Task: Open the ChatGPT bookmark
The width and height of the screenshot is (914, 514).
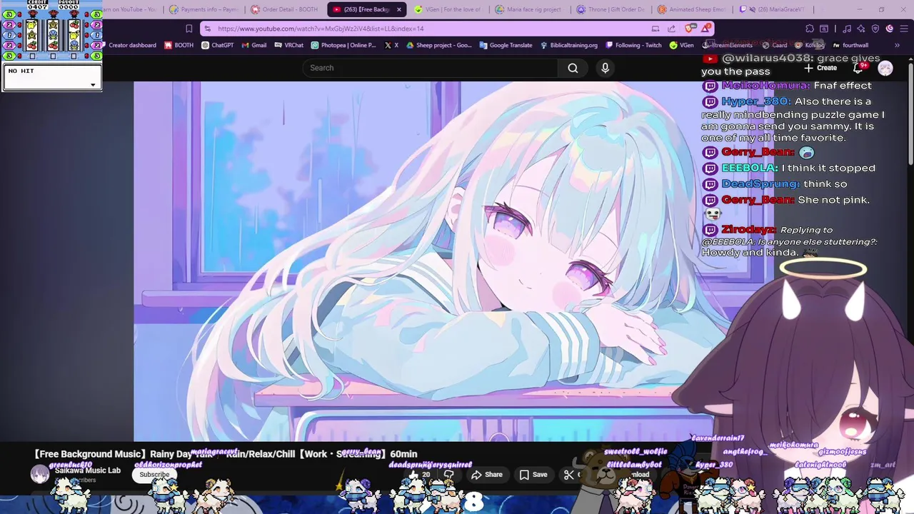Action: (x=218, y=45)
